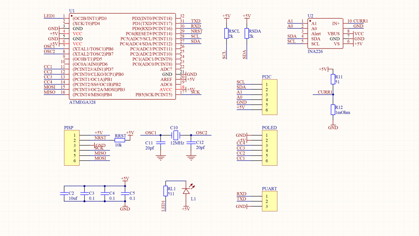The height and width of the screenshot is (236, 419).
Task: Select the CURR1 label at the R11/R12 junction
Action: coord(325,92)
